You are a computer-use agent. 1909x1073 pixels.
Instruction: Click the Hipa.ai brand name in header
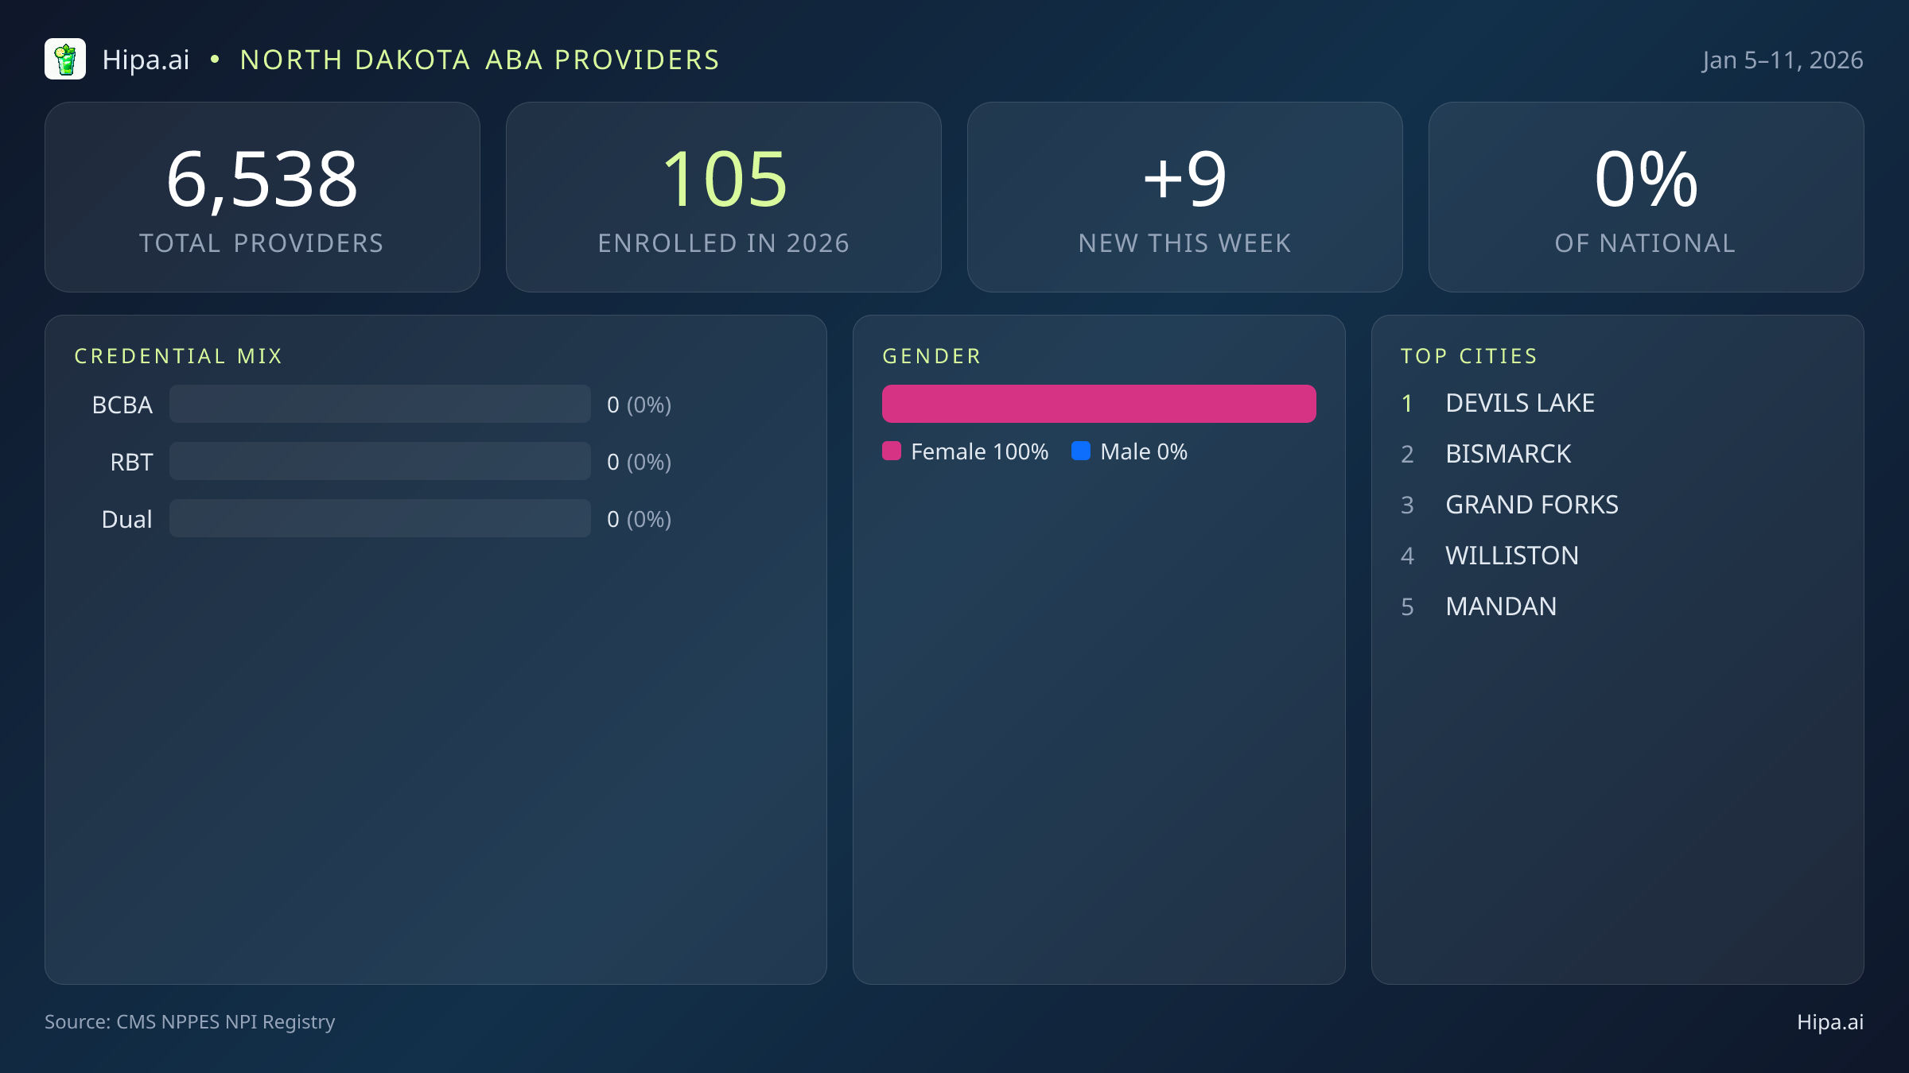tap(146, 60)
